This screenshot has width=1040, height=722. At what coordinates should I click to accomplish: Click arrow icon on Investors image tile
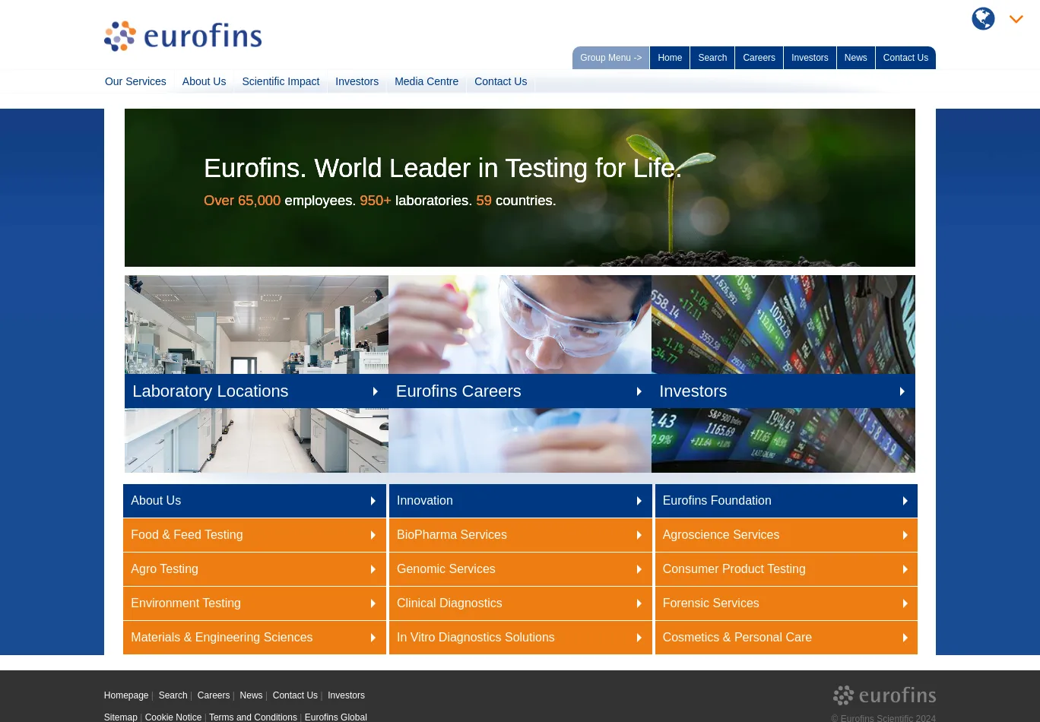(902, 391)
